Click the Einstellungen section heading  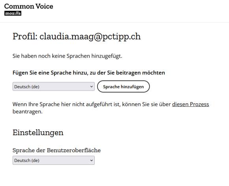click(38, 133)
